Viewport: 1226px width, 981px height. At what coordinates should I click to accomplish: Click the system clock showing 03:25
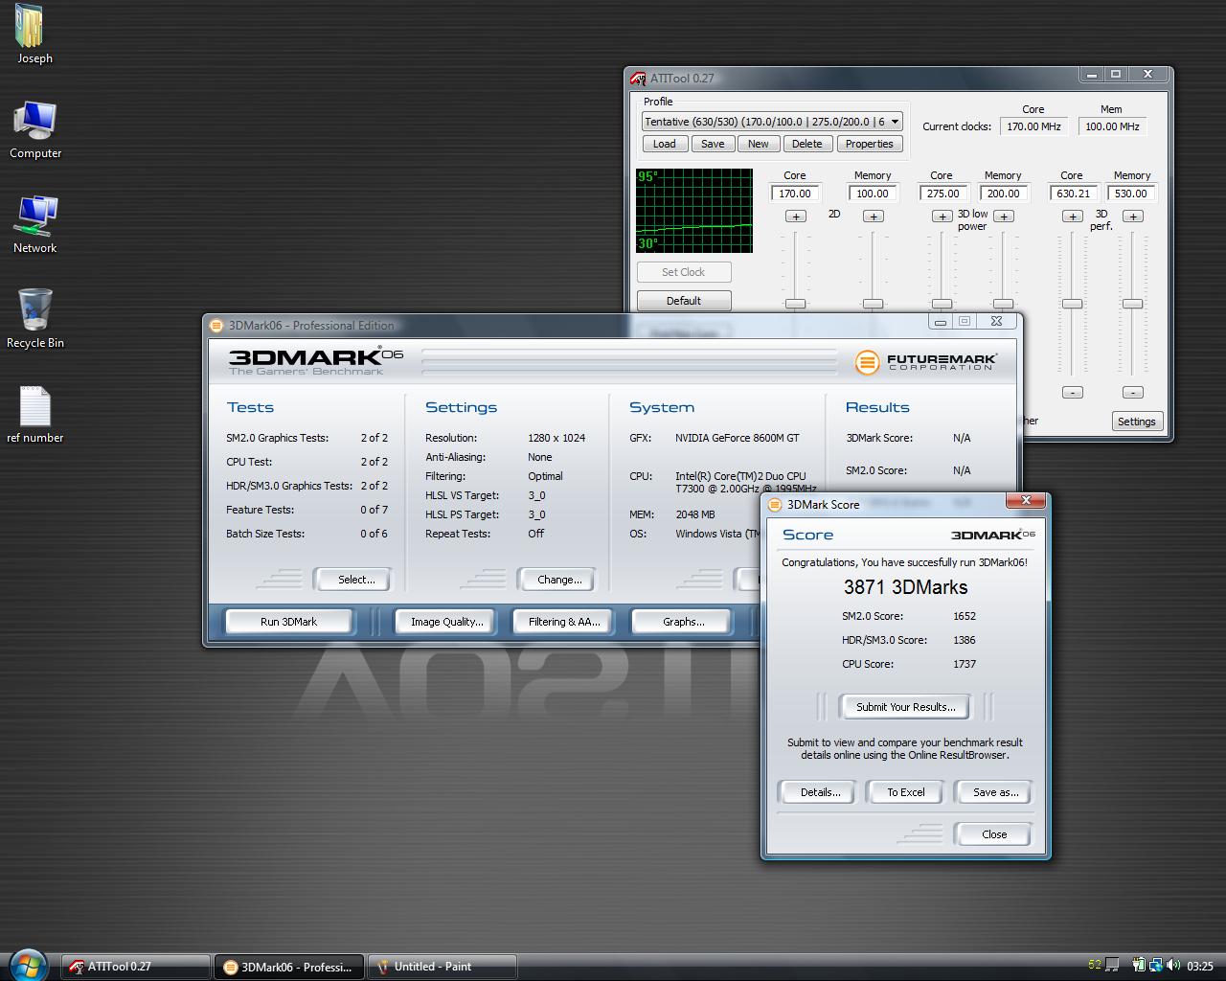click(x=1200, y=966)
